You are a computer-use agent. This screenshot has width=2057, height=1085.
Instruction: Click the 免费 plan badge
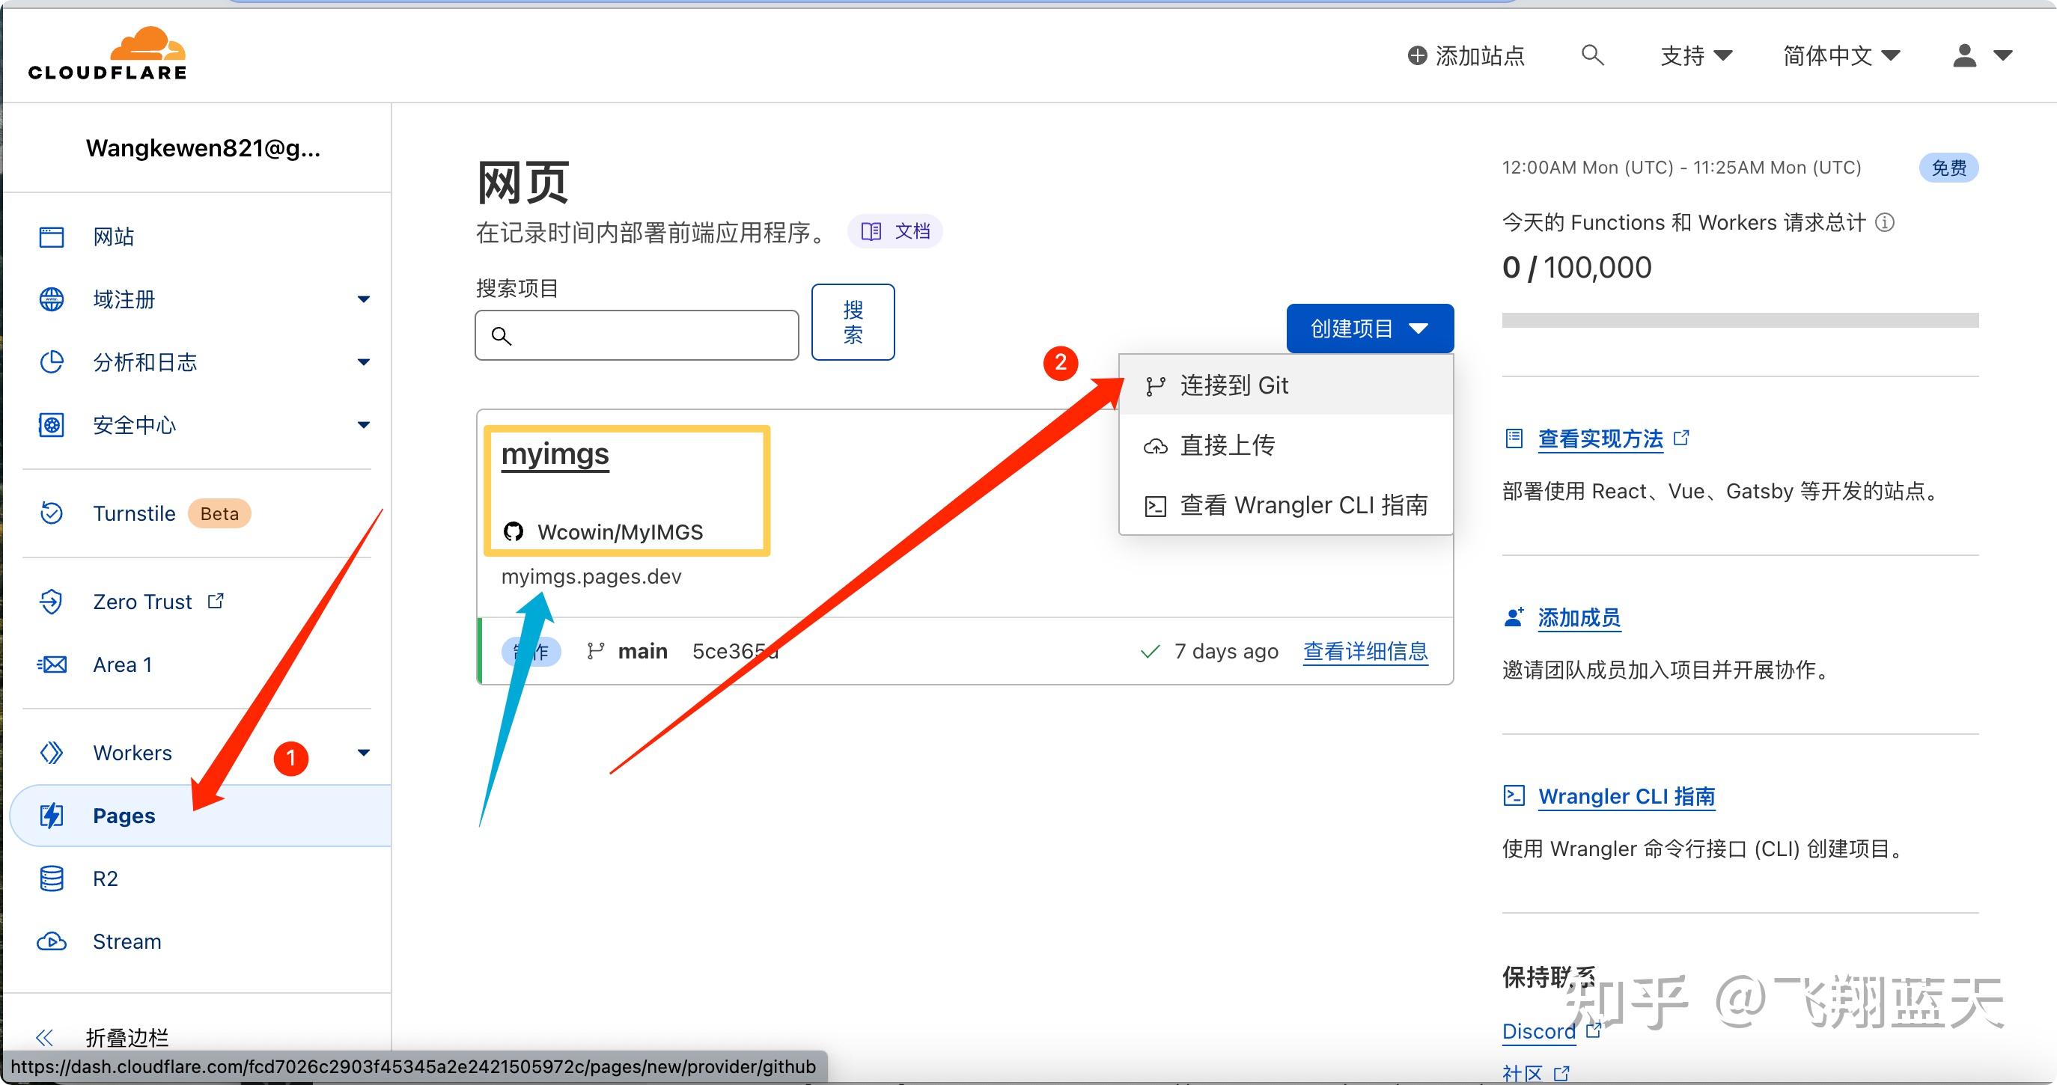(1948, 168)
